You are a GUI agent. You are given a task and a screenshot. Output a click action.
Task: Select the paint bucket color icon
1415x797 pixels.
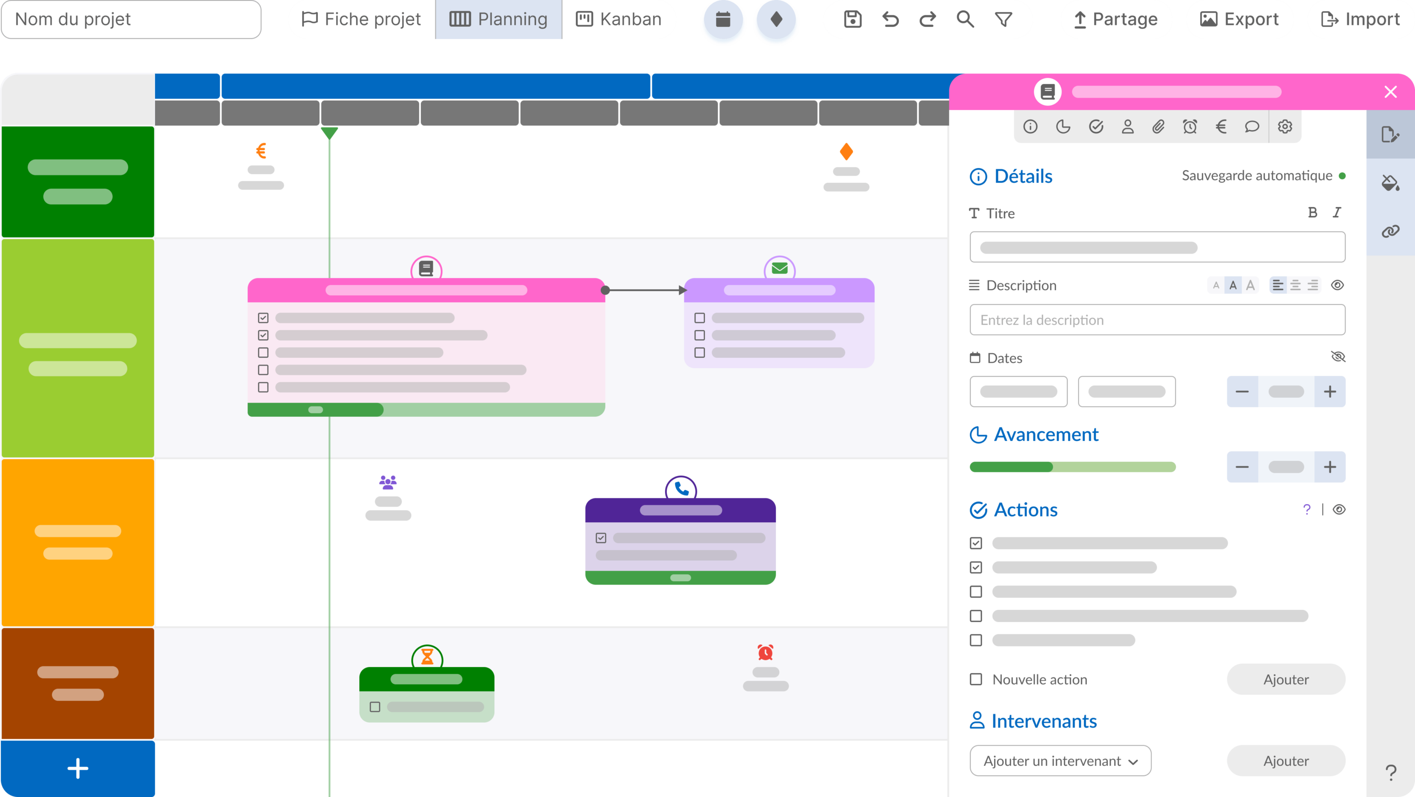(1390, 182)
